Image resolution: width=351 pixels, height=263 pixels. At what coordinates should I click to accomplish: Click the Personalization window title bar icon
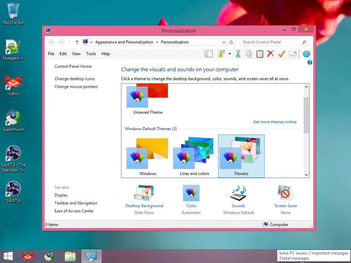pyautogui.click(x=48, y=30)
